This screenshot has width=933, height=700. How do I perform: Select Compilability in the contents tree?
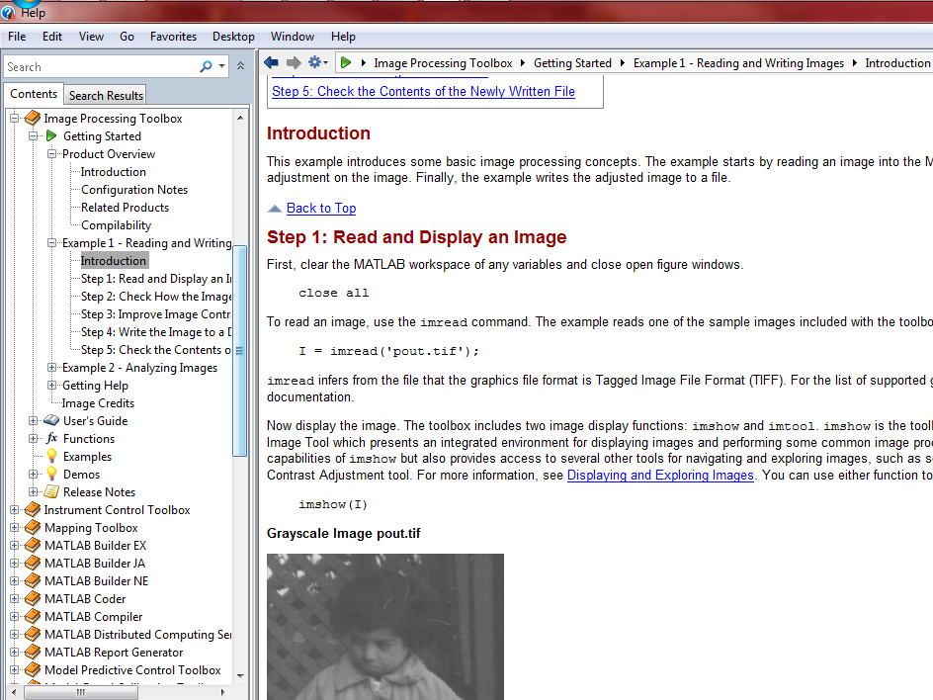[x=116, y=225]
